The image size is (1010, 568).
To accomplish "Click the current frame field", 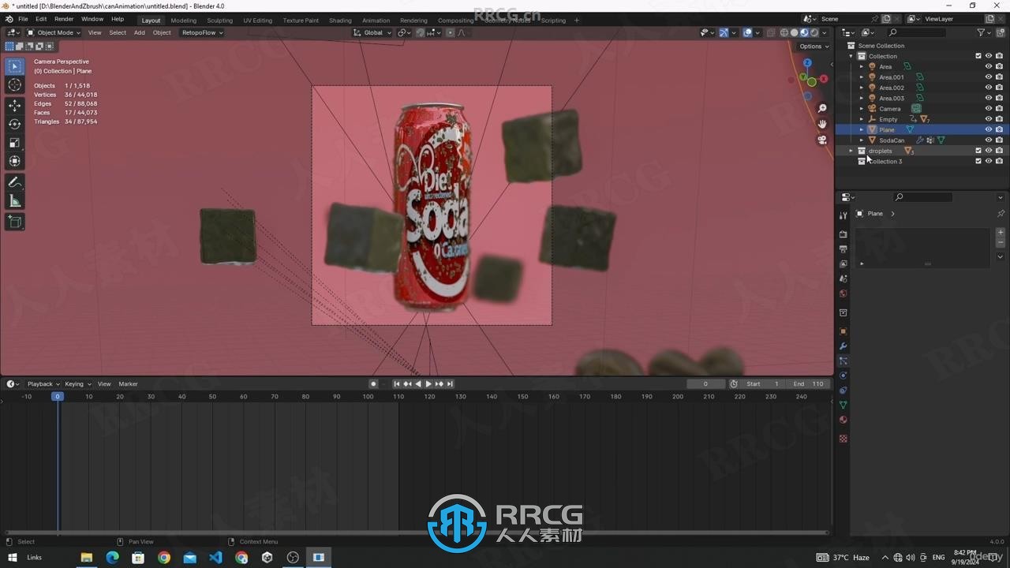I will (x=705, y=384).
